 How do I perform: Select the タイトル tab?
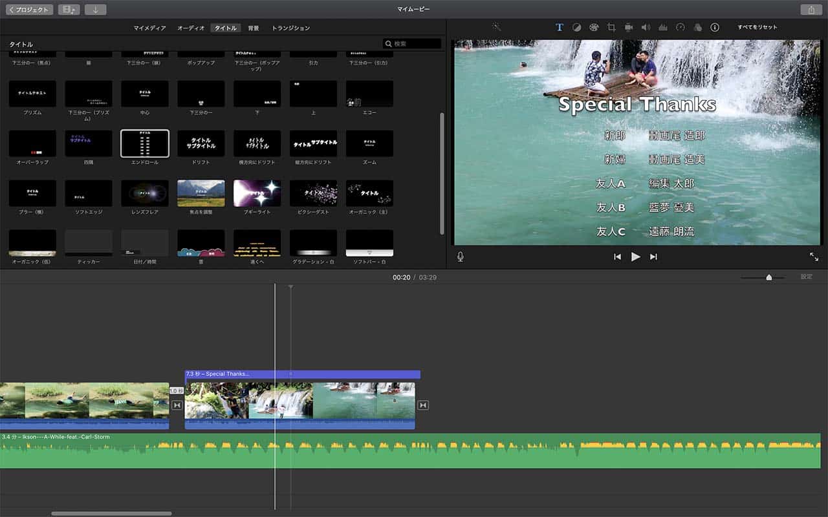pos(226,28)
